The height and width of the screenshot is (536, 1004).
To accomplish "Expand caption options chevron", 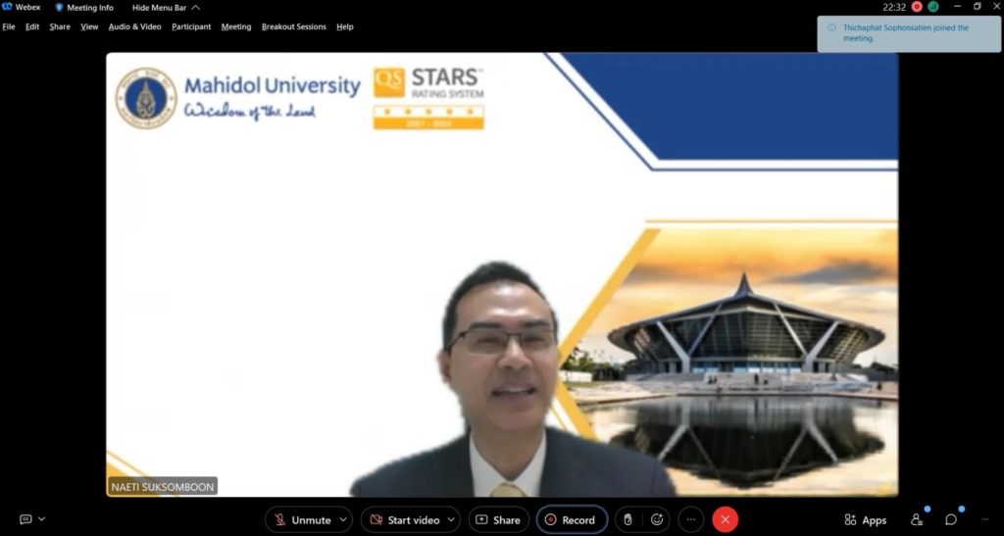I will [x=41, y=519].
